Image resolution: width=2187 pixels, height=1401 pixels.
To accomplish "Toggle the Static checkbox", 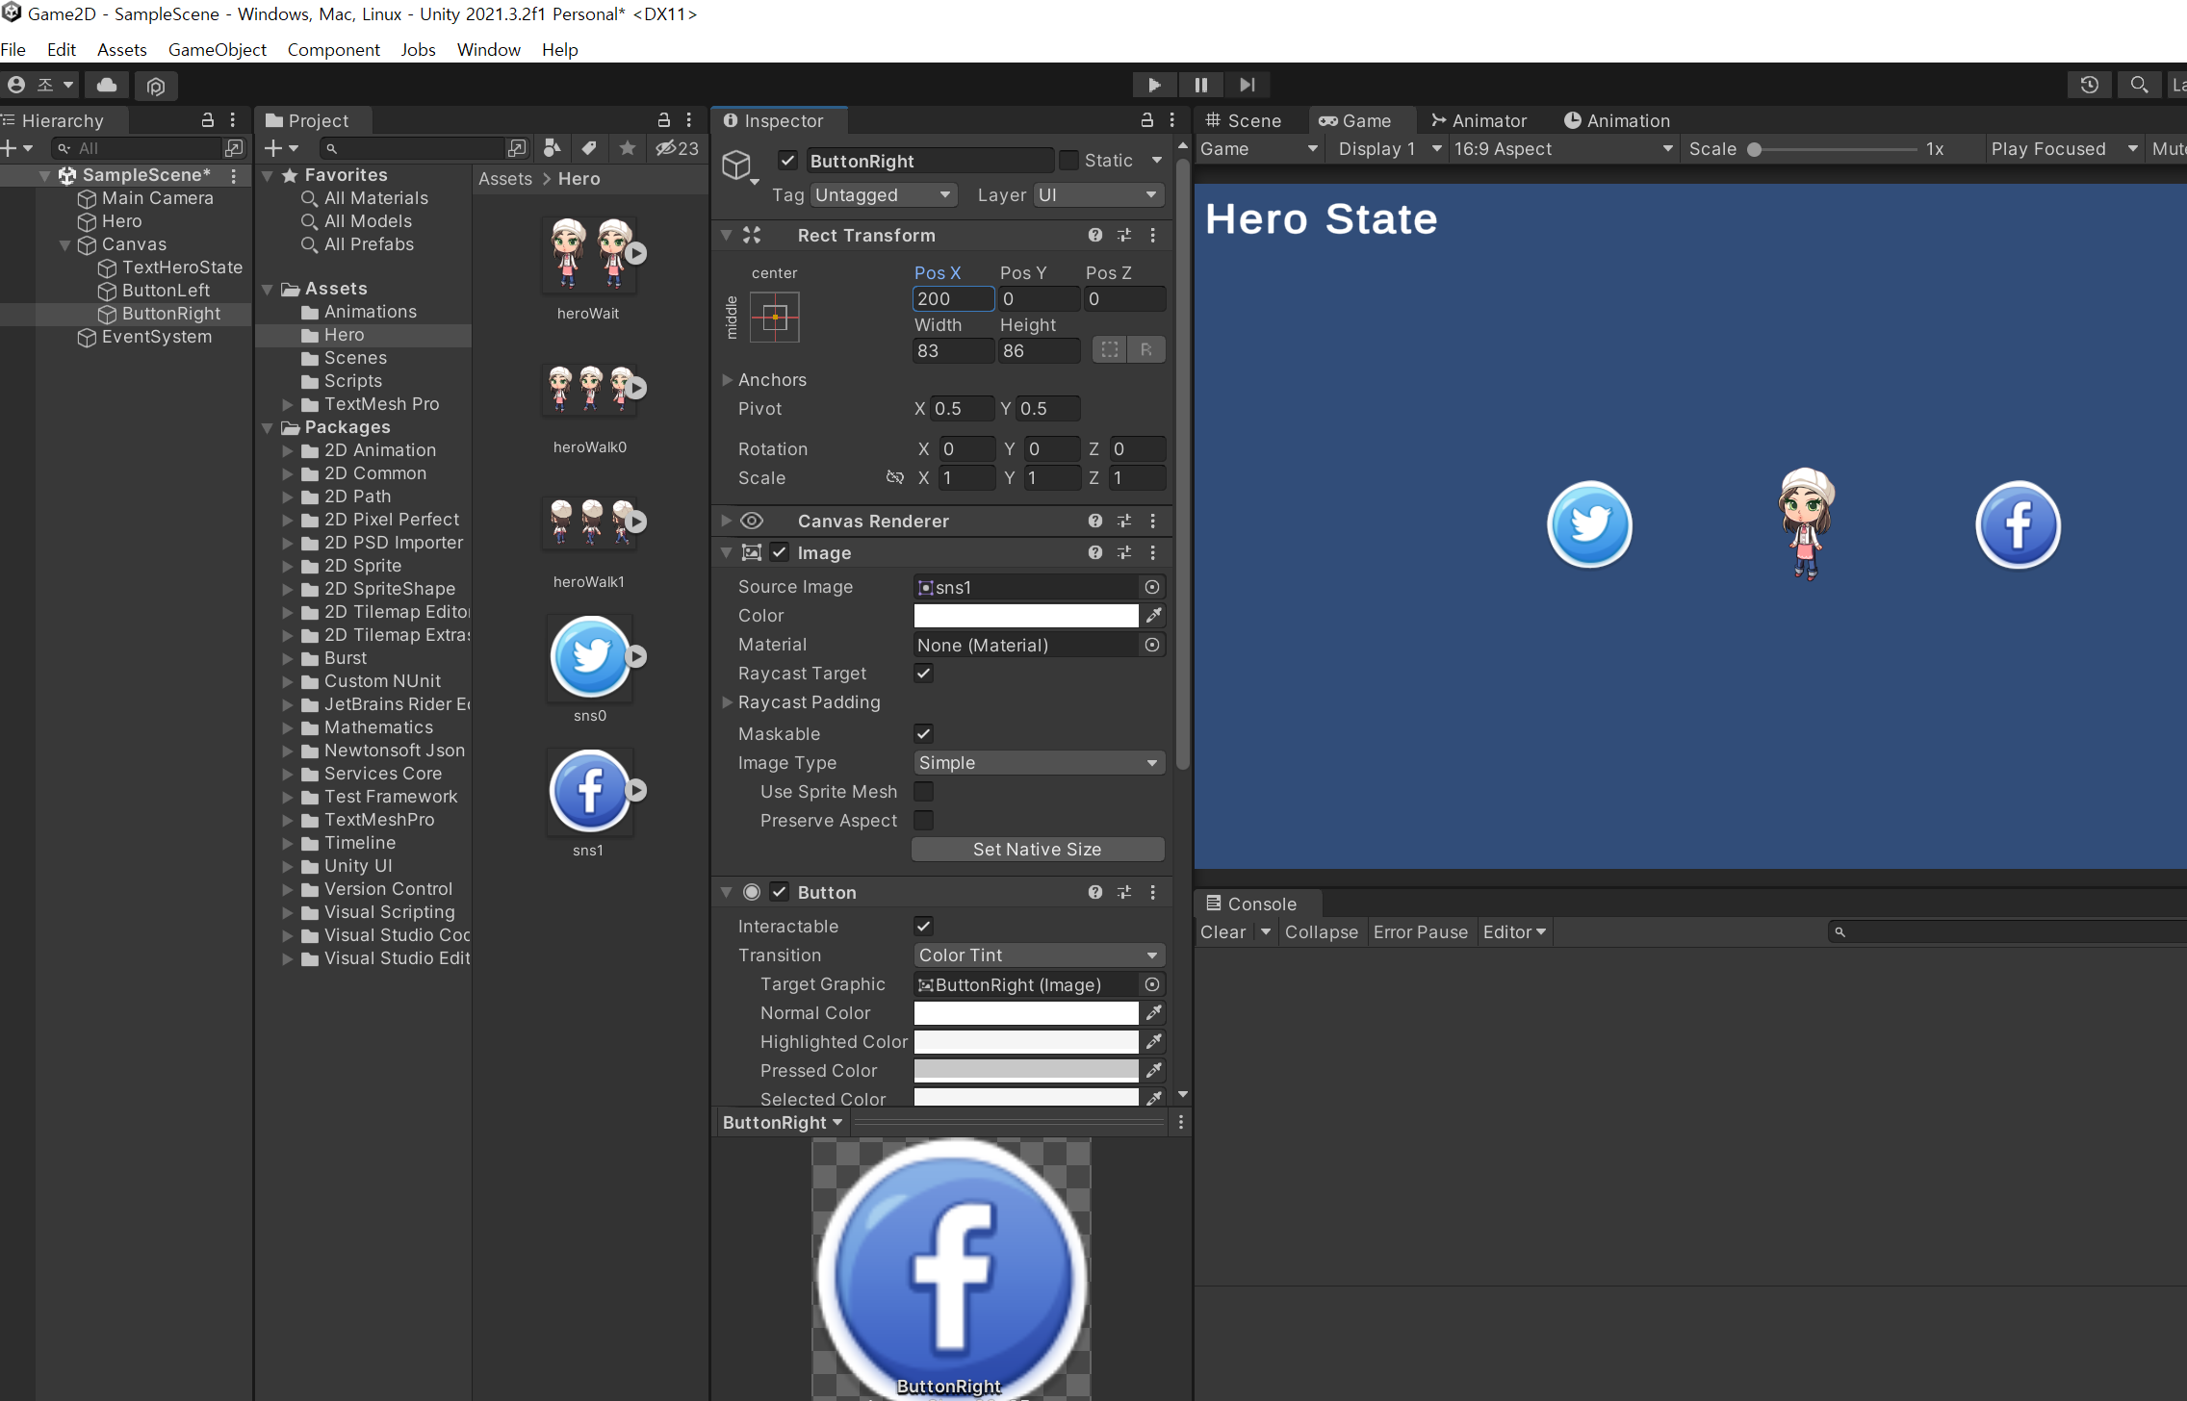I will pos(1068,160).
